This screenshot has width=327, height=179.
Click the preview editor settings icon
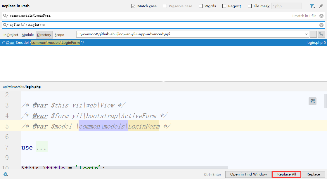tap(312, 101)
